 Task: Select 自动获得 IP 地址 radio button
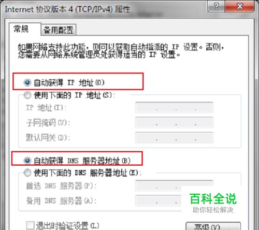27,82
